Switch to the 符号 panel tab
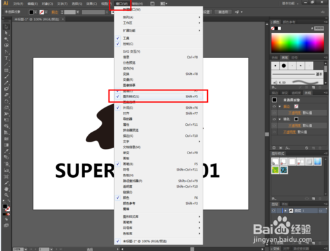 pos(294,57)
